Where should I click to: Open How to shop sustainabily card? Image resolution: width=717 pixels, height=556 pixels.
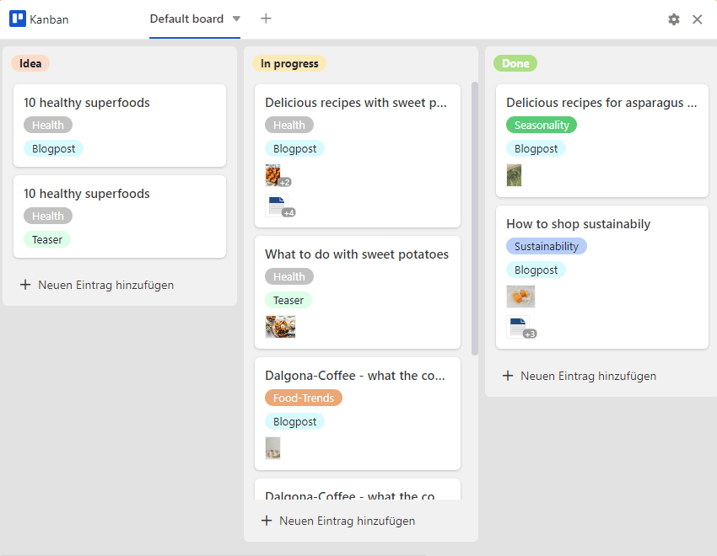[602, 277]
